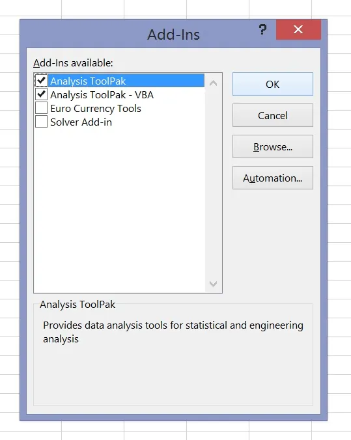Confirm with the OK button
This screenshot has width=351, height=440.
(x=273, y=84)
